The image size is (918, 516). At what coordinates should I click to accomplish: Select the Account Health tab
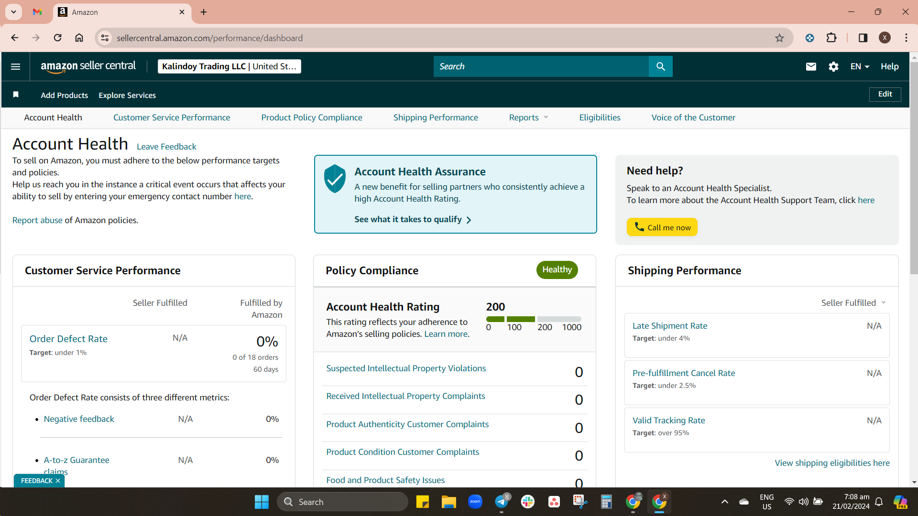click(x=53, y=118)
